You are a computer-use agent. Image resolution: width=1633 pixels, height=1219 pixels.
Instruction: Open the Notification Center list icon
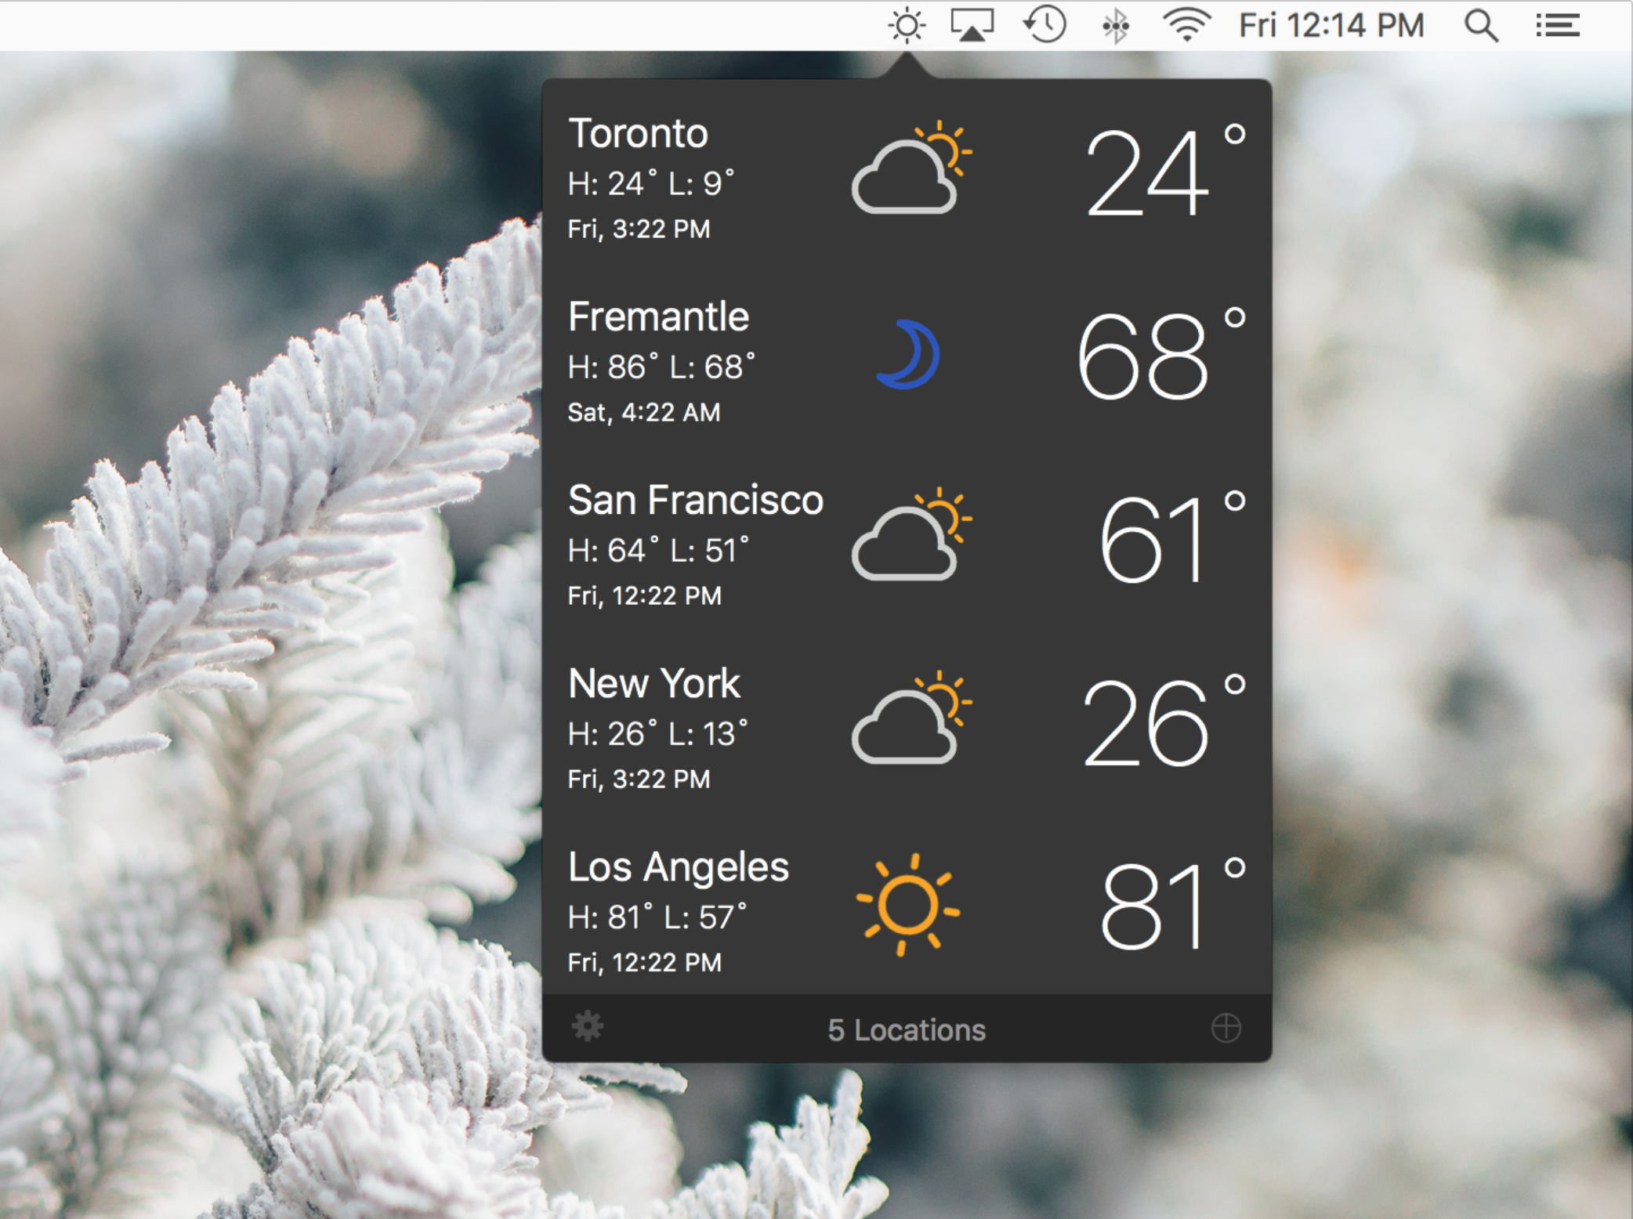tap(1557, 26)
